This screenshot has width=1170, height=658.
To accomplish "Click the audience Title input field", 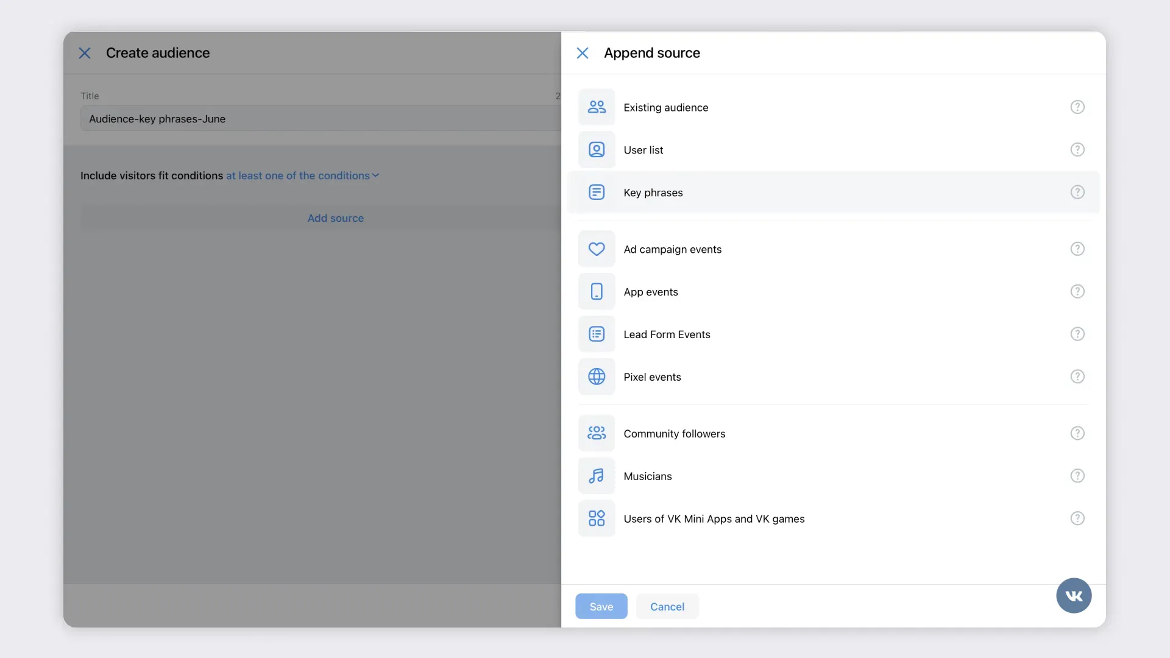I will click(x=320, y=119).
